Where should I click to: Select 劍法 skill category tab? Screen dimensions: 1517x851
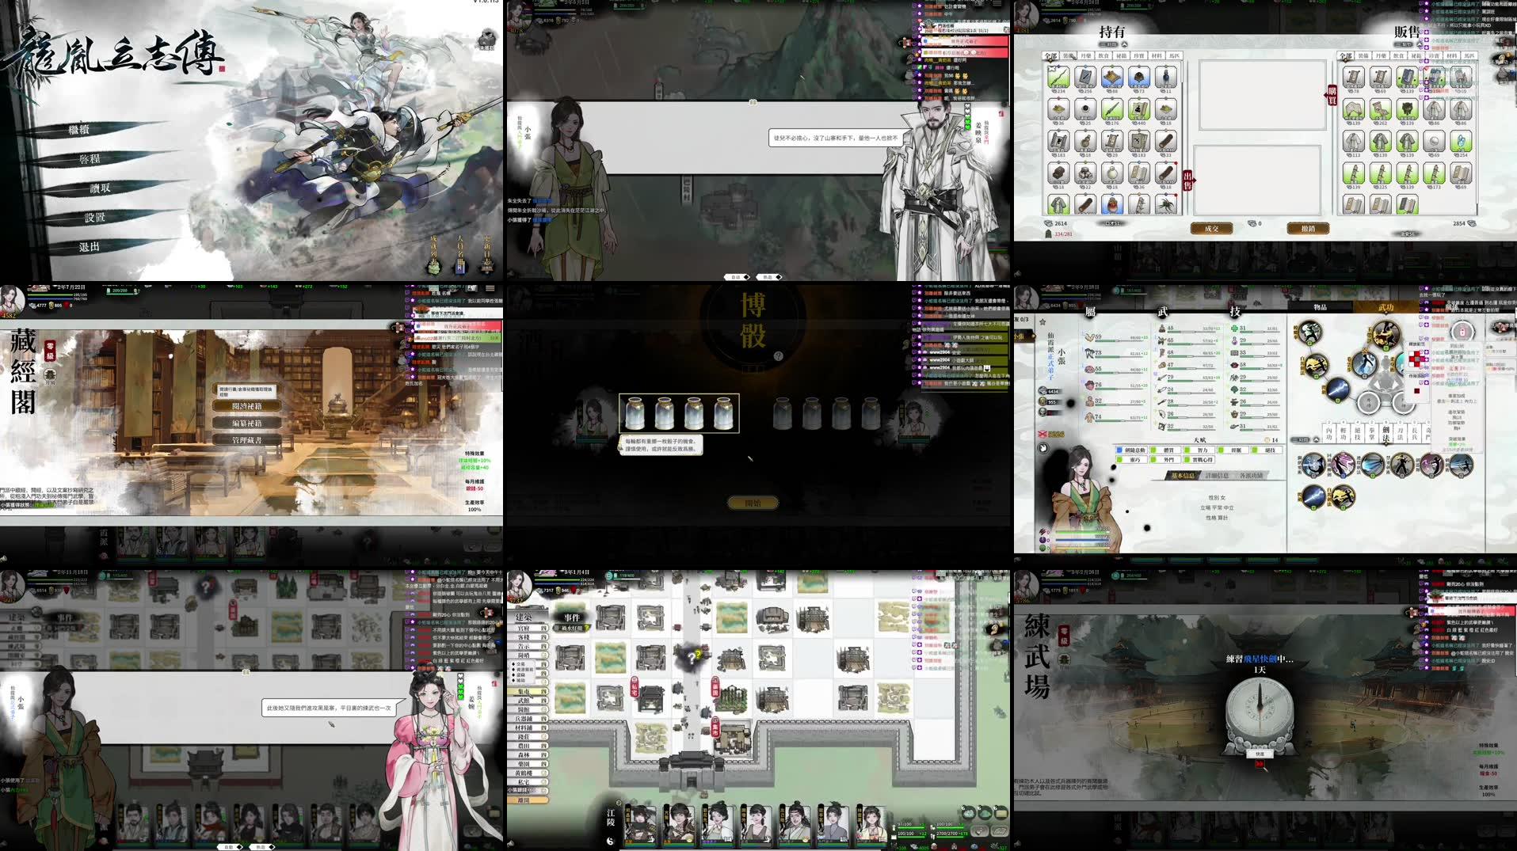1386,434
